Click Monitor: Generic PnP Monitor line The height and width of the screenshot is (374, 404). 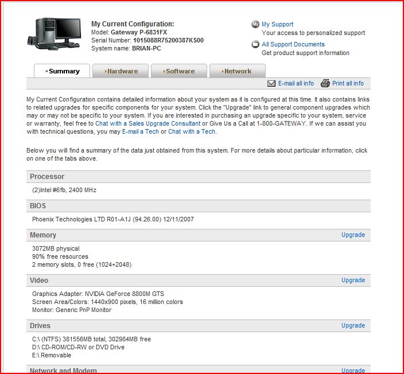tap(72, 310)
